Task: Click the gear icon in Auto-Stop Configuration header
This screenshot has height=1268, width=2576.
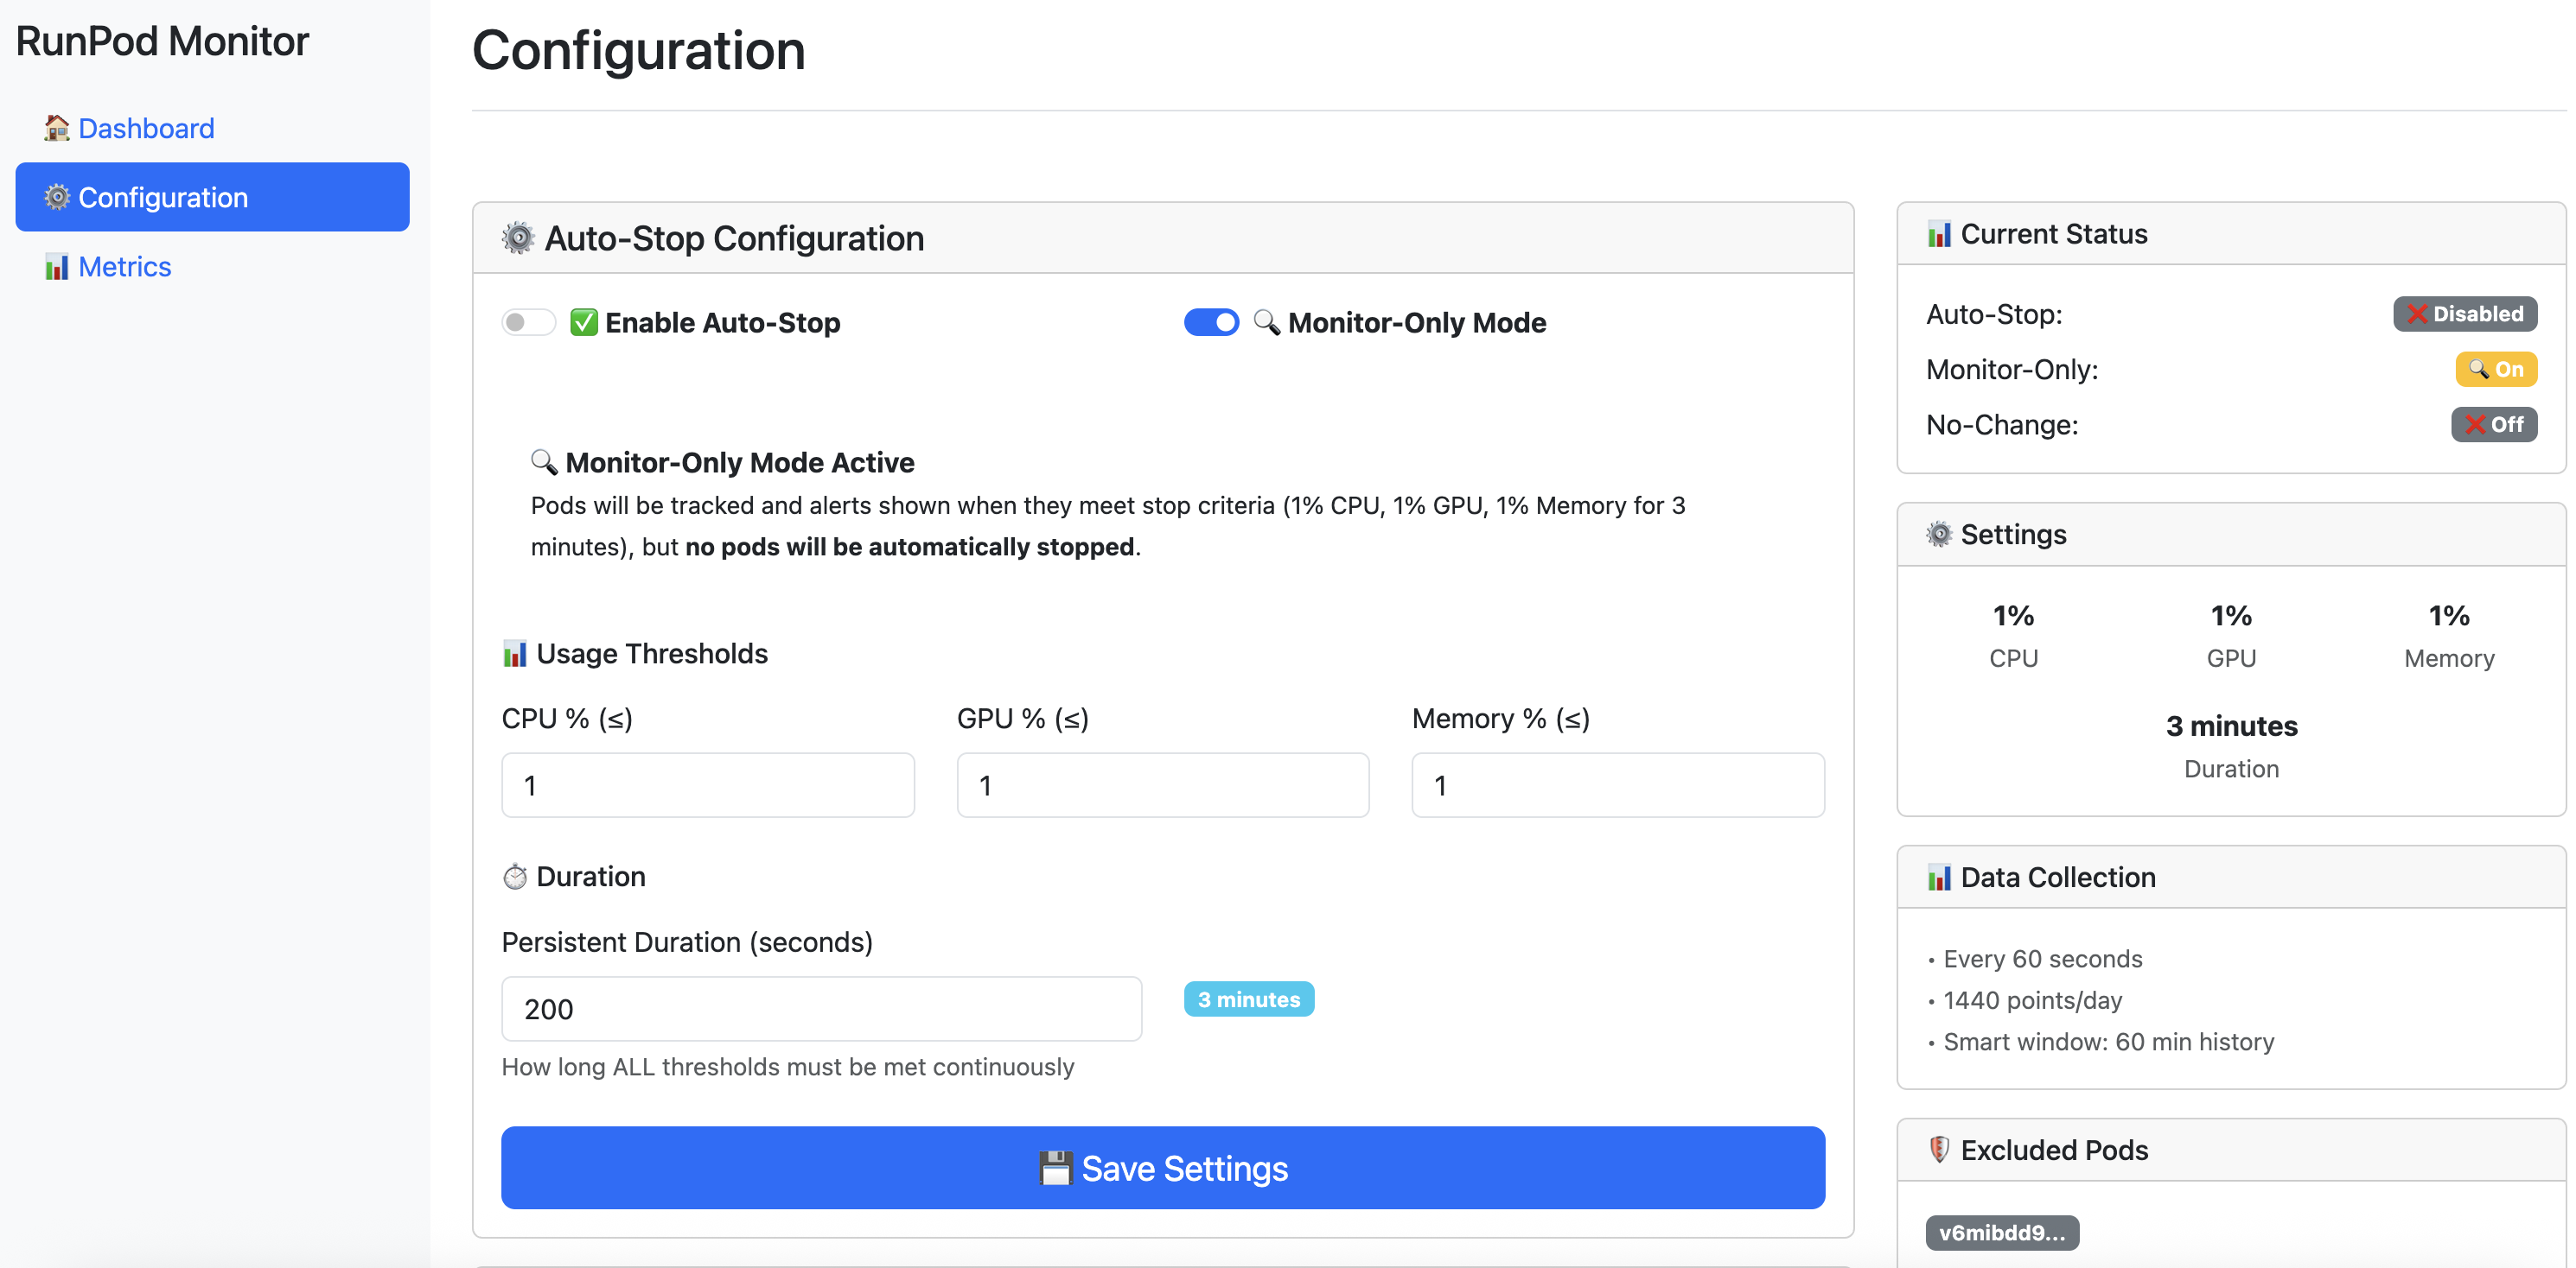Action: [x=518, y=238]
